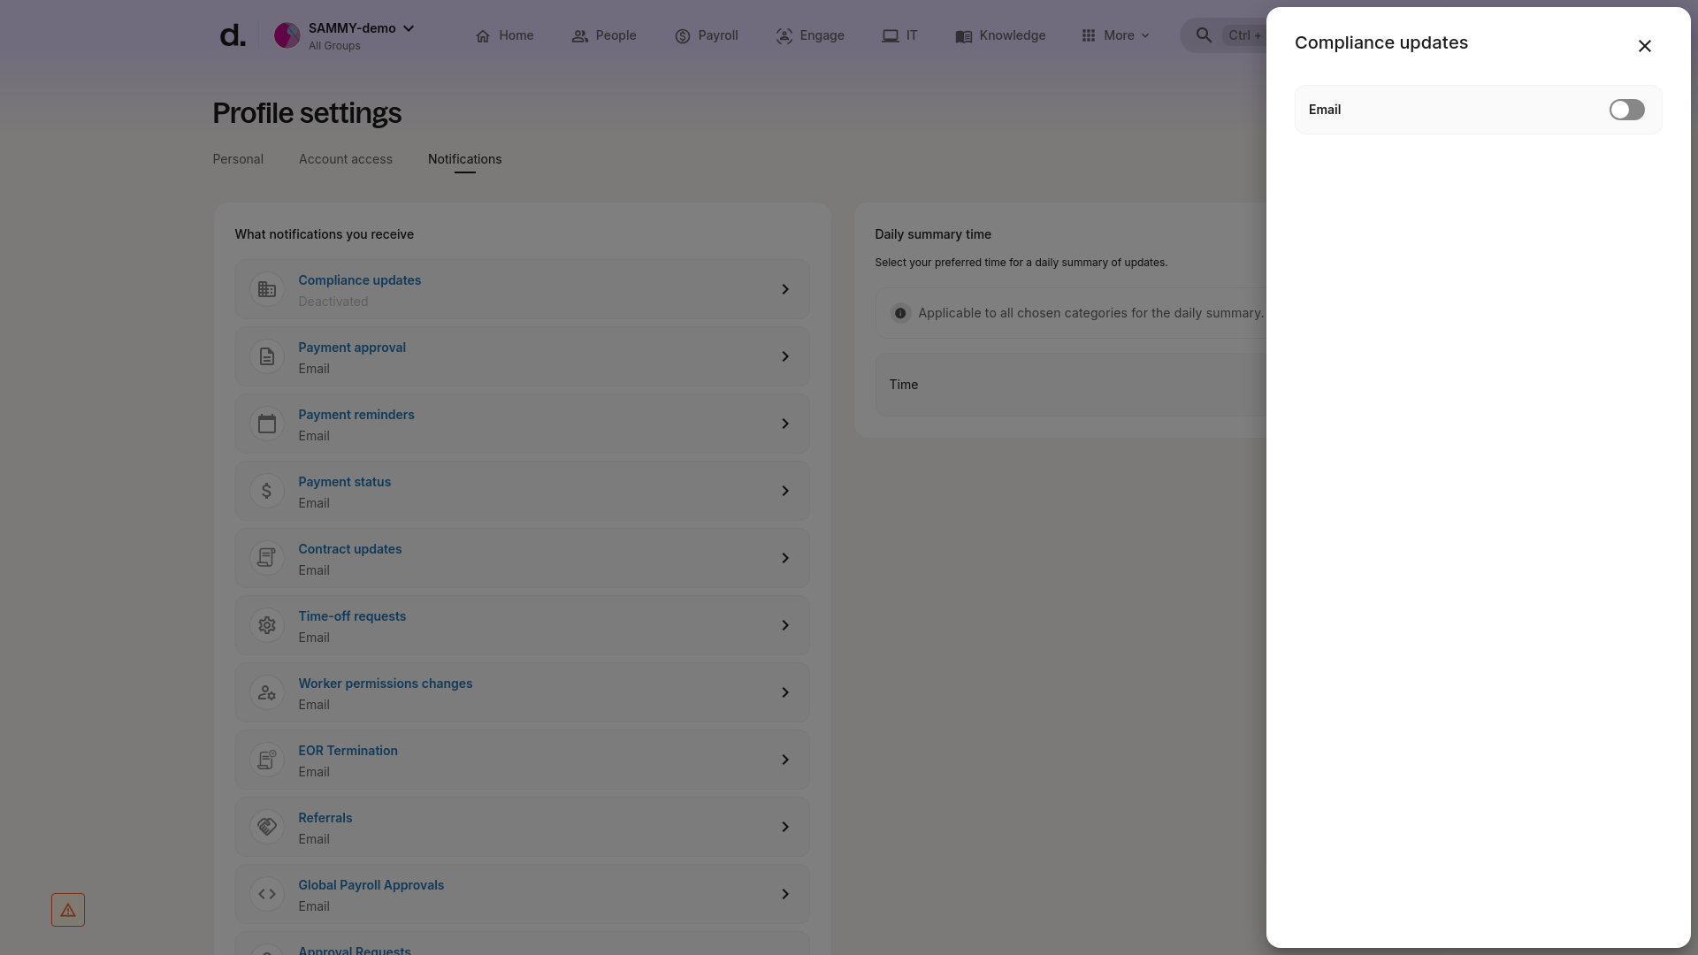Select the Notifications tab

[464, 159]
